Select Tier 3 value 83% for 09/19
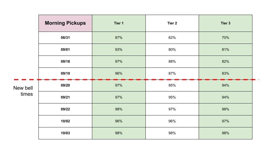 tap(225, 73)
